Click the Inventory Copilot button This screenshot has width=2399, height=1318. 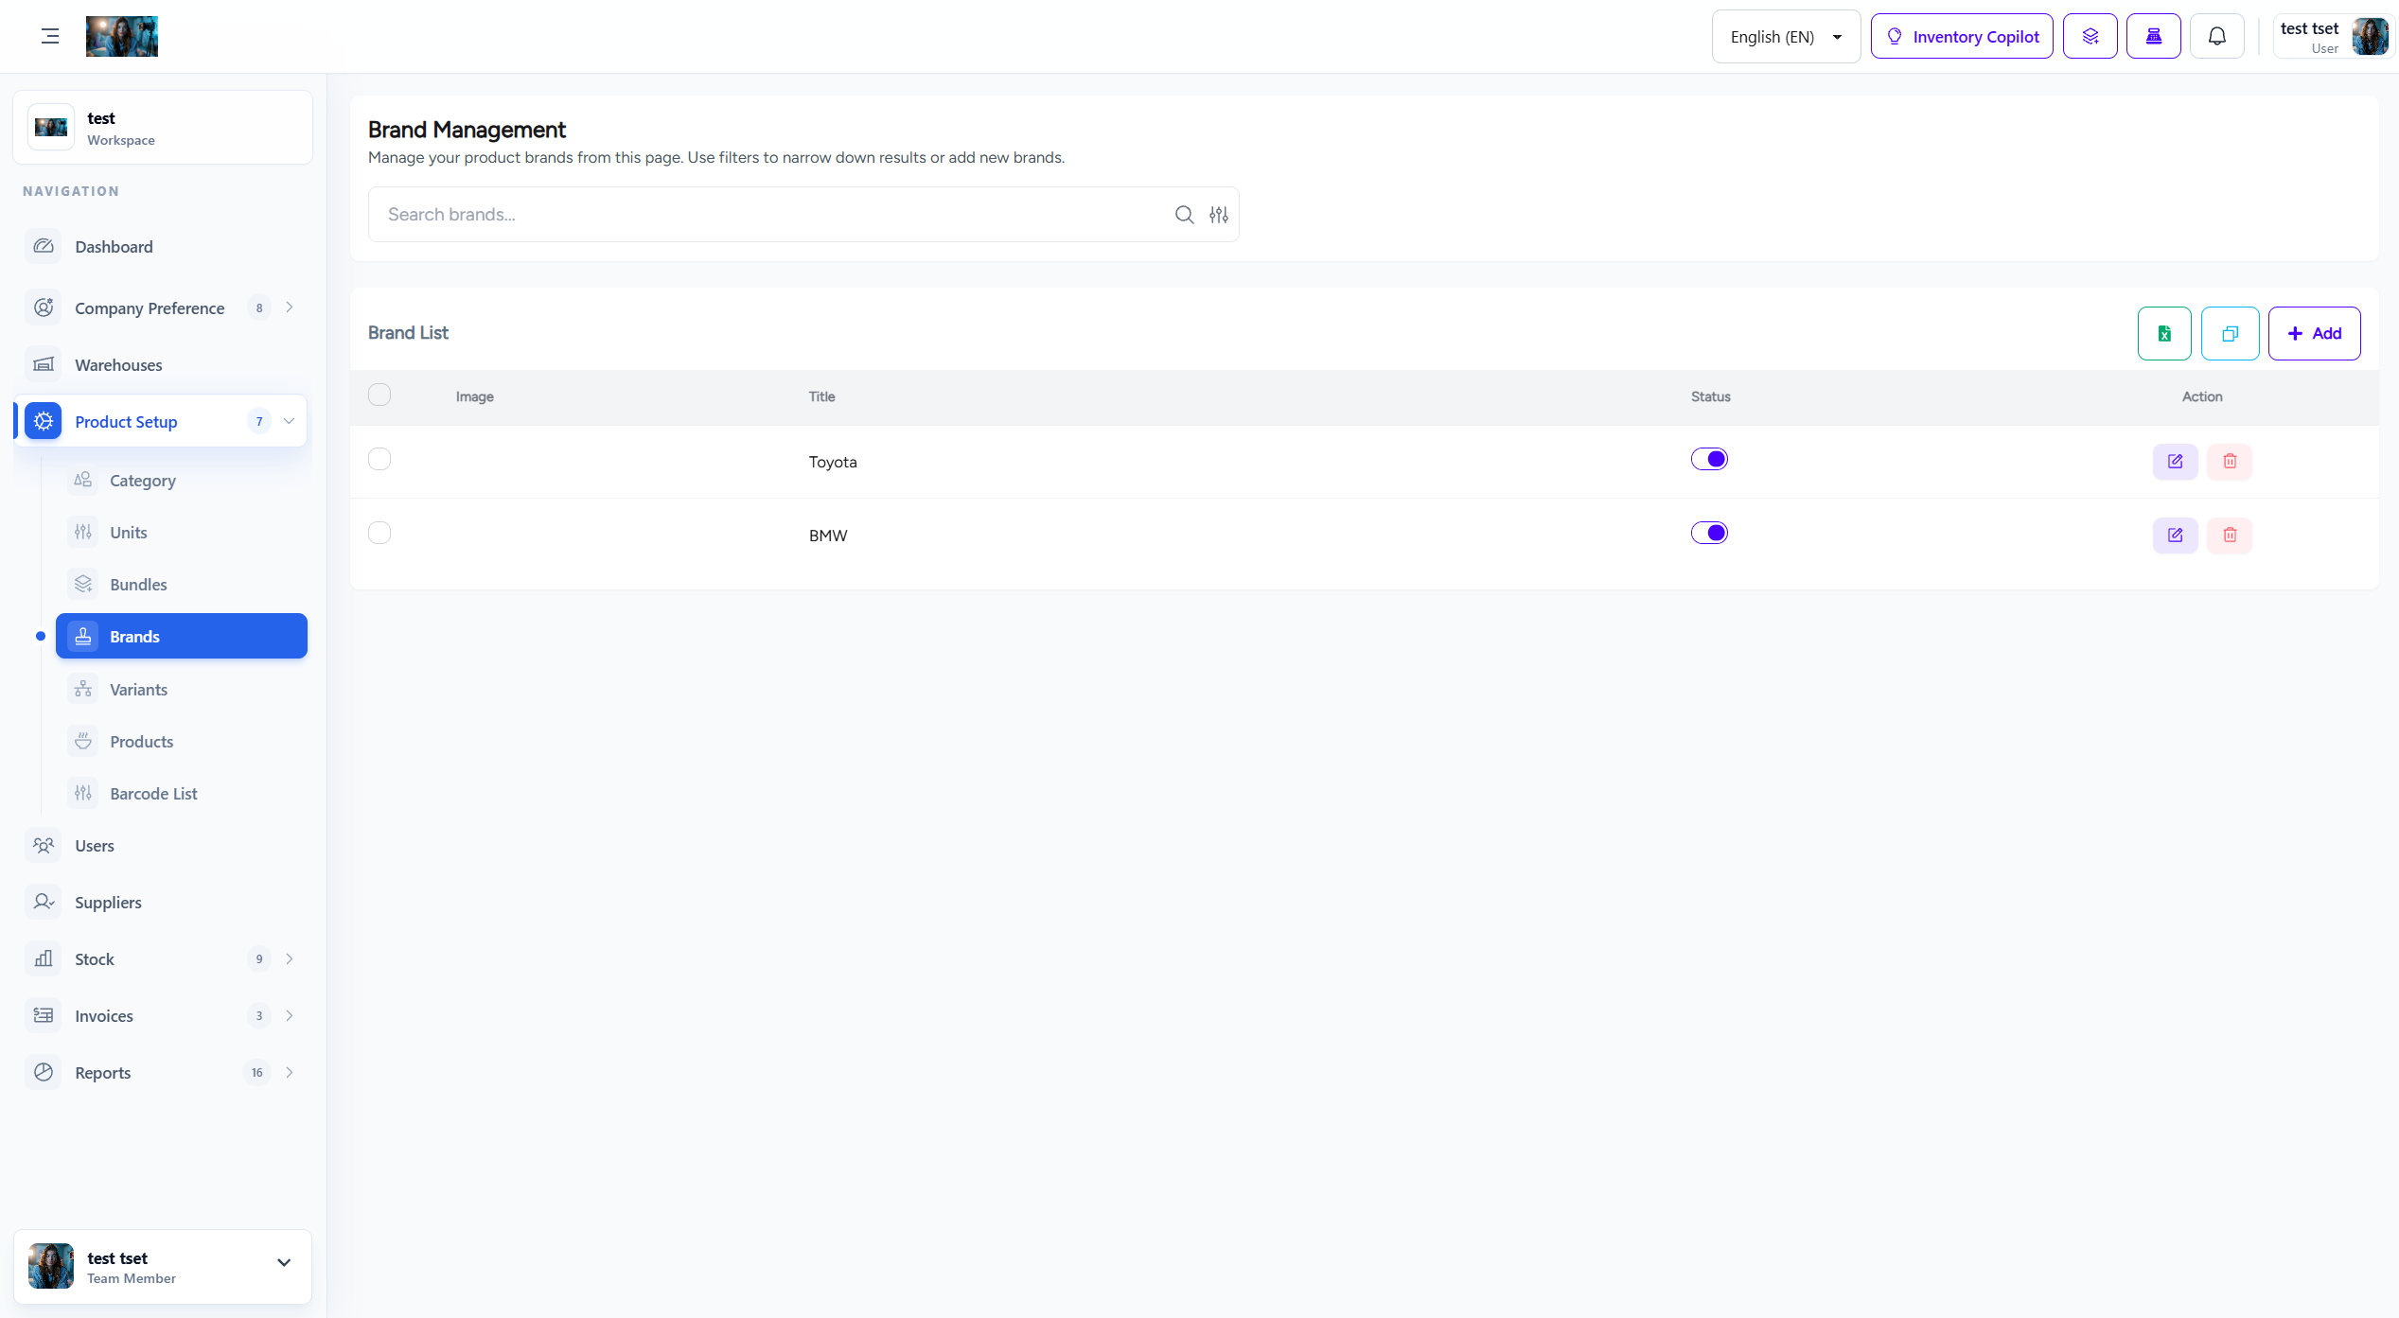pos(1962,36)
